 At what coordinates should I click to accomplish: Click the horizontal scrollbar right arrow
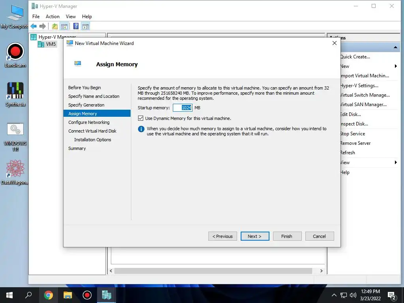[x=321, y=271]
